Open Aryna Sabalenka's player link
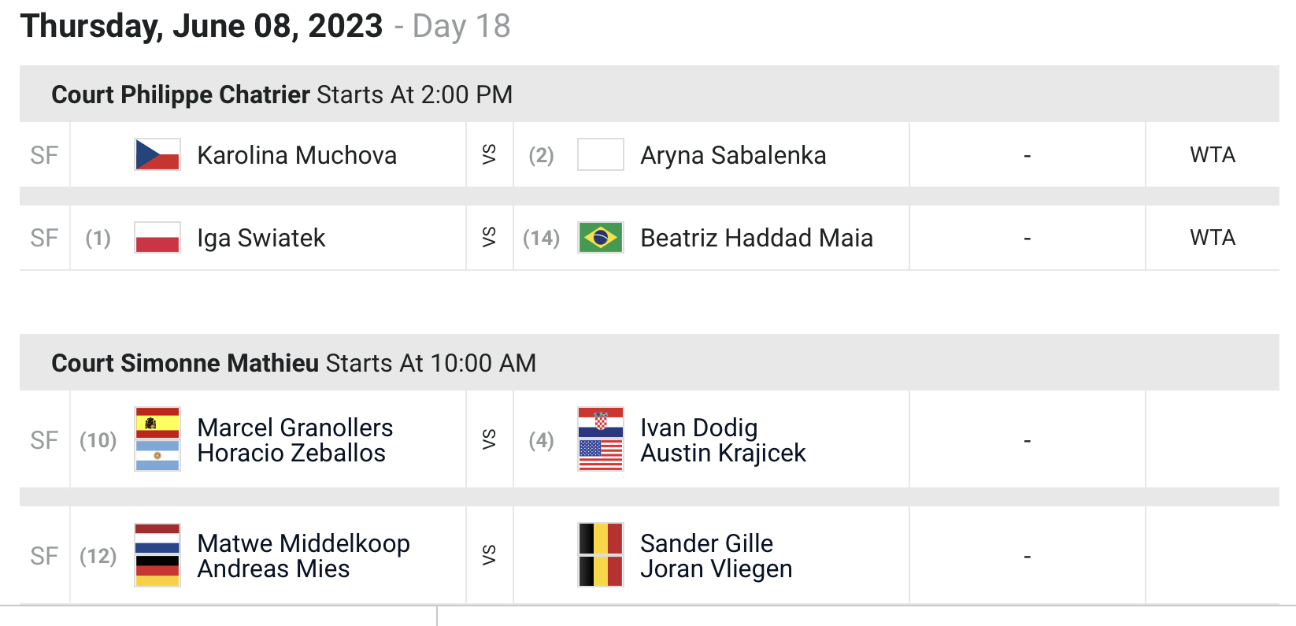The width and height of the screenshot is (1296, 626). point(733,155)
